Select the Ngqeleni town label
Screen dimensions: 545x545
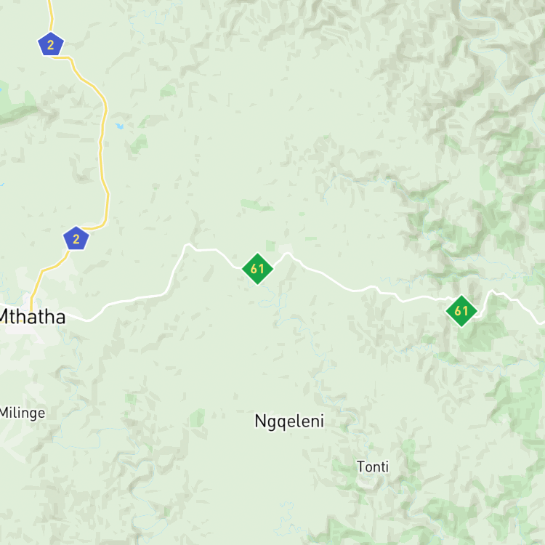(289, 421)
